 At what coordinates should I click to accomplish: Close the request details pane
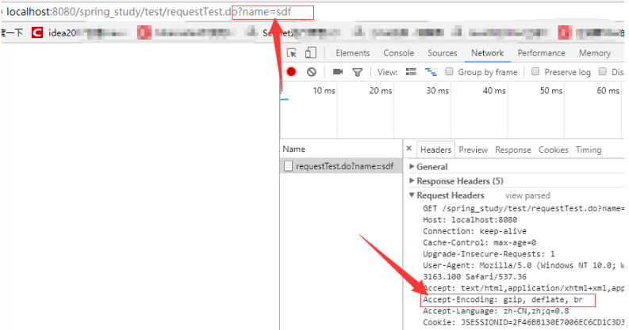pyautogui.click(x=409, y=149)
